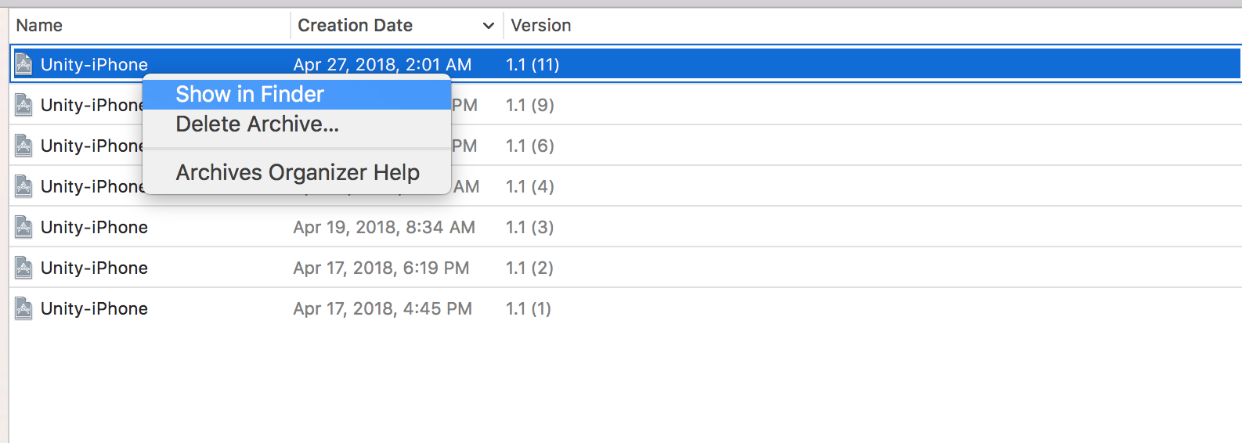Toggle sort order via Creation Date chevron
Image resolution: width=1242 pixels, height=443 pixels.
pyautogui.click(x=489, y=26)
